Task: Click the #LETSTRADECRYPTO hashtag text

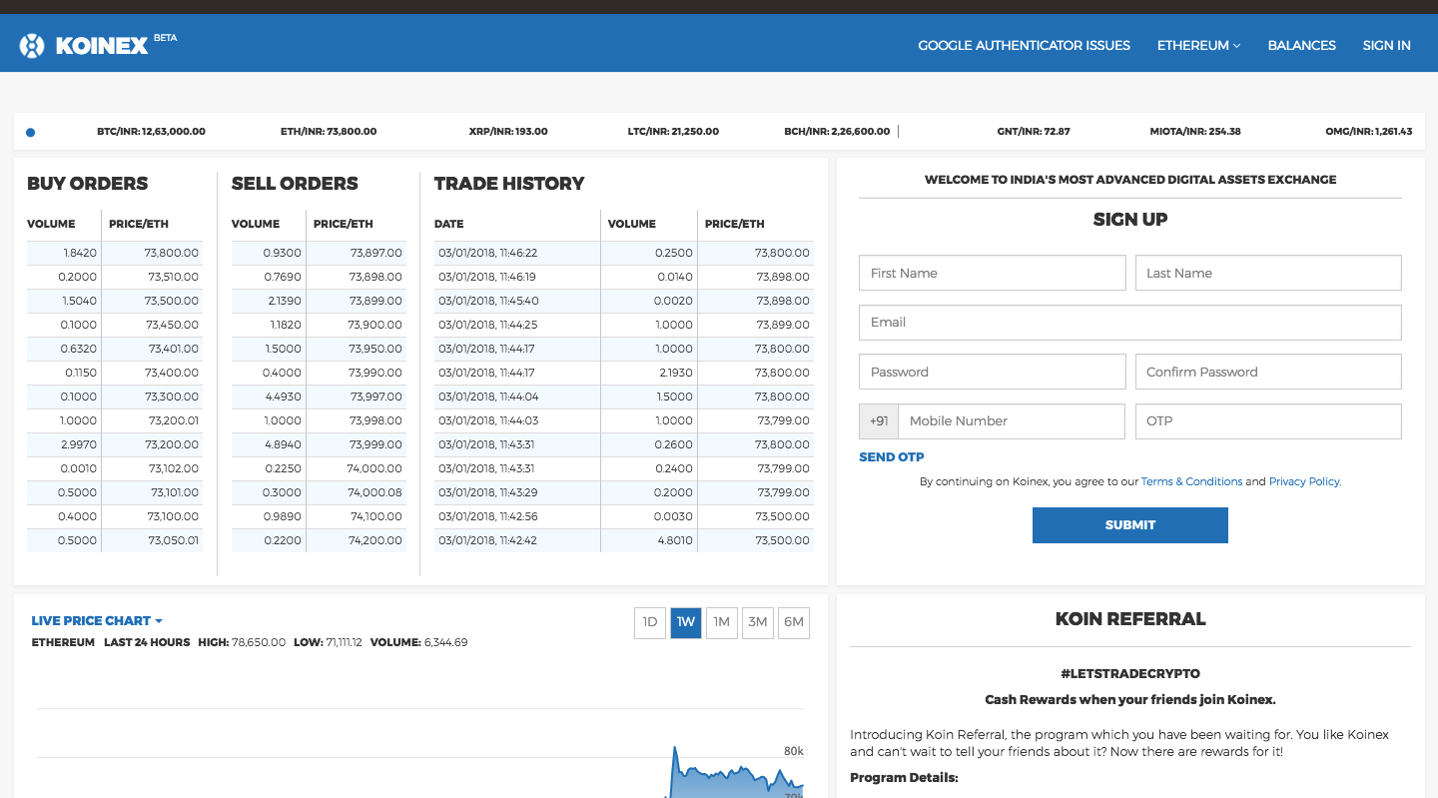Action: [x=1130, y=674]
